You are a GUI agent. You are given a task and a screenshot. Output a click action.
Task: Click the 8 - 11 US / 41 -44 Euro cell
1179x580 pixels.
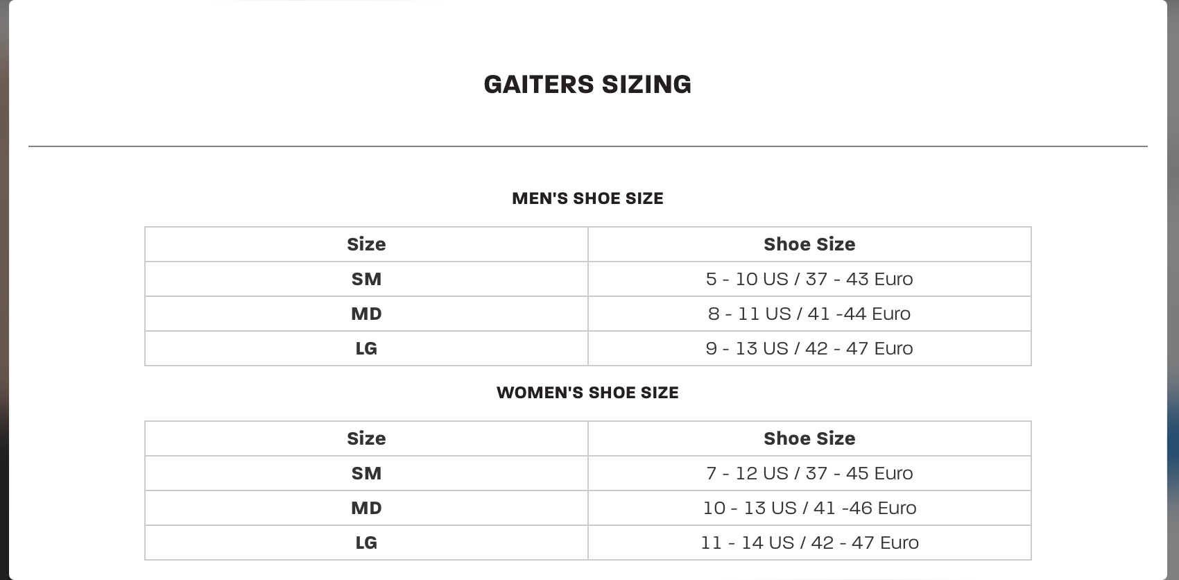coord(809,314)
